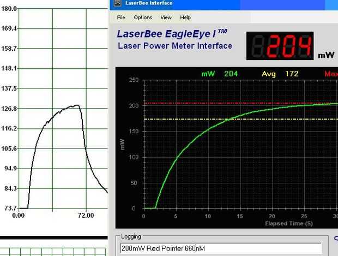Open the File menu

[121, 17]
